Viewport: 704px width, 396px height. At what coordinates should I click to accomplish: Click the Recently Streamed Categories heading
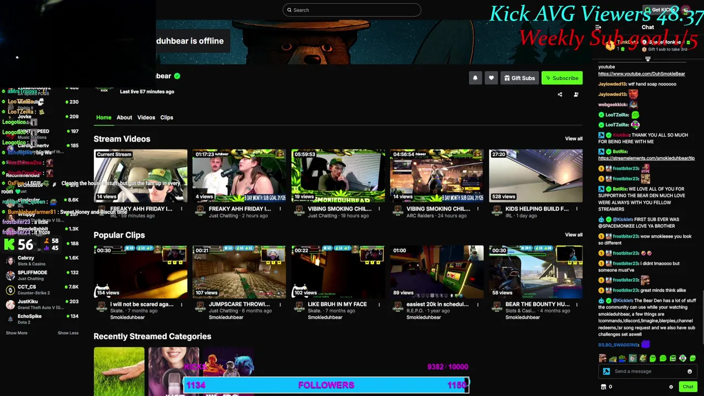(152, 336)
